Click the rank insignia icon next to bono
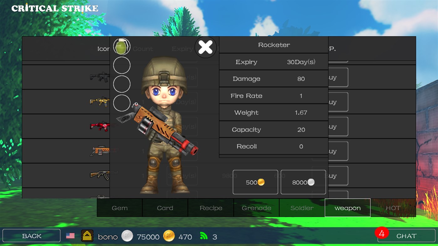The image size is (438, 246). [x=87, y=236]
